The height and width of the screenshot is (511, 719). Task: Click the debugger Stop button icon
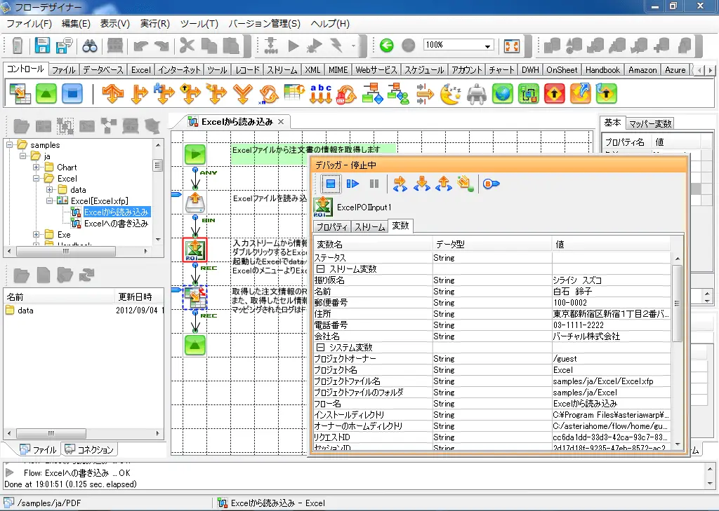pos(330,184)
